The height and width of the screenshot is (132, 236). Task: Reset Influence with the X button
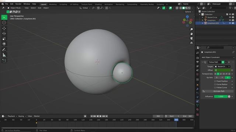229,96
